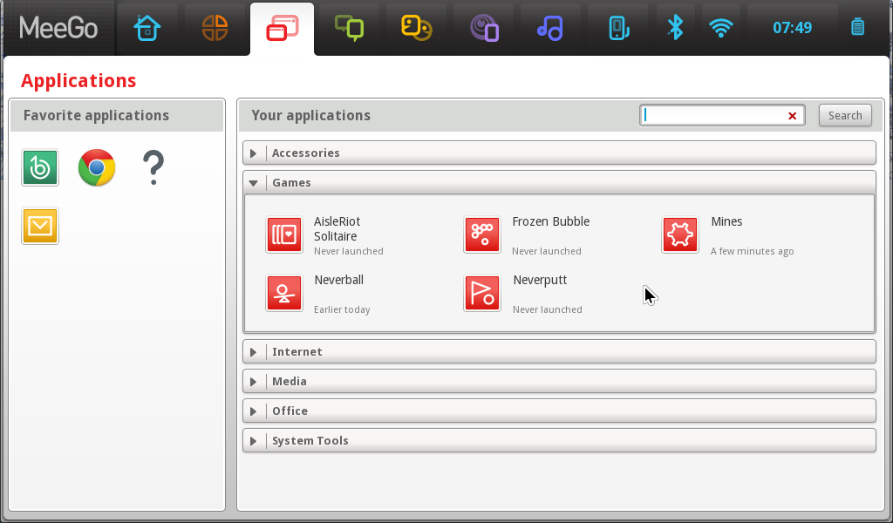
Task: Click the "Frozen Bubble" name text
Action: tap(551, 221)
